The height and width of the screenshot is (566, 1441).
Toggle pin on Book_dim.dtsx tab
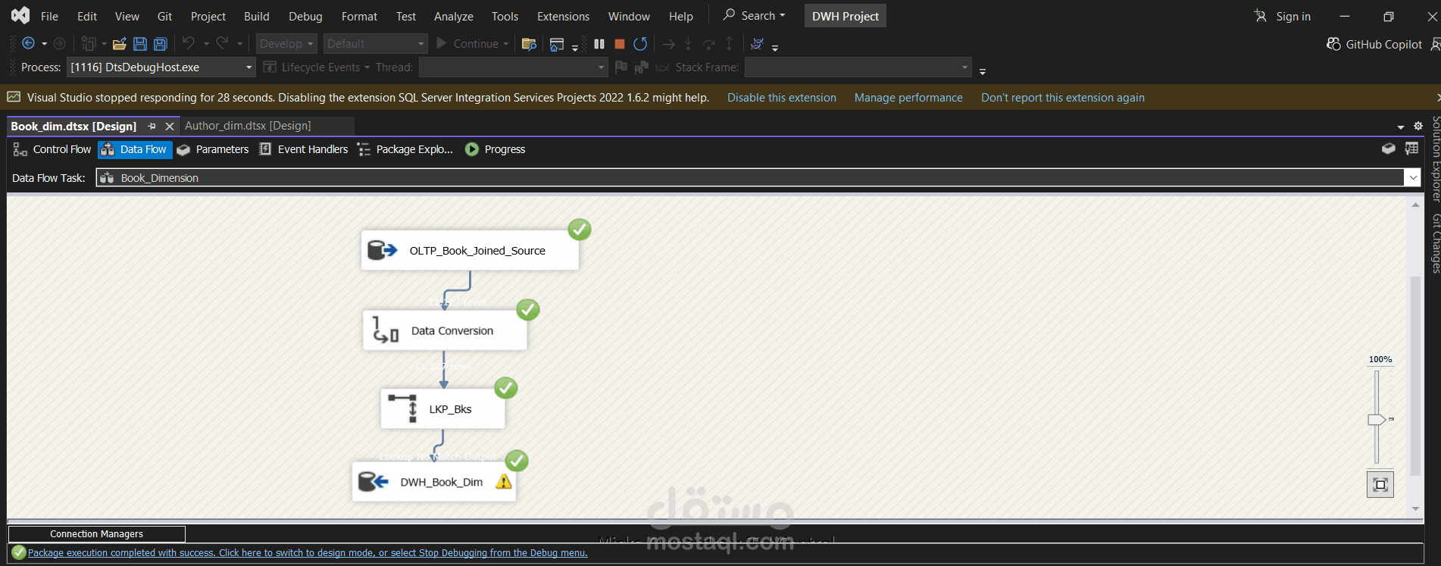point(152,127)
